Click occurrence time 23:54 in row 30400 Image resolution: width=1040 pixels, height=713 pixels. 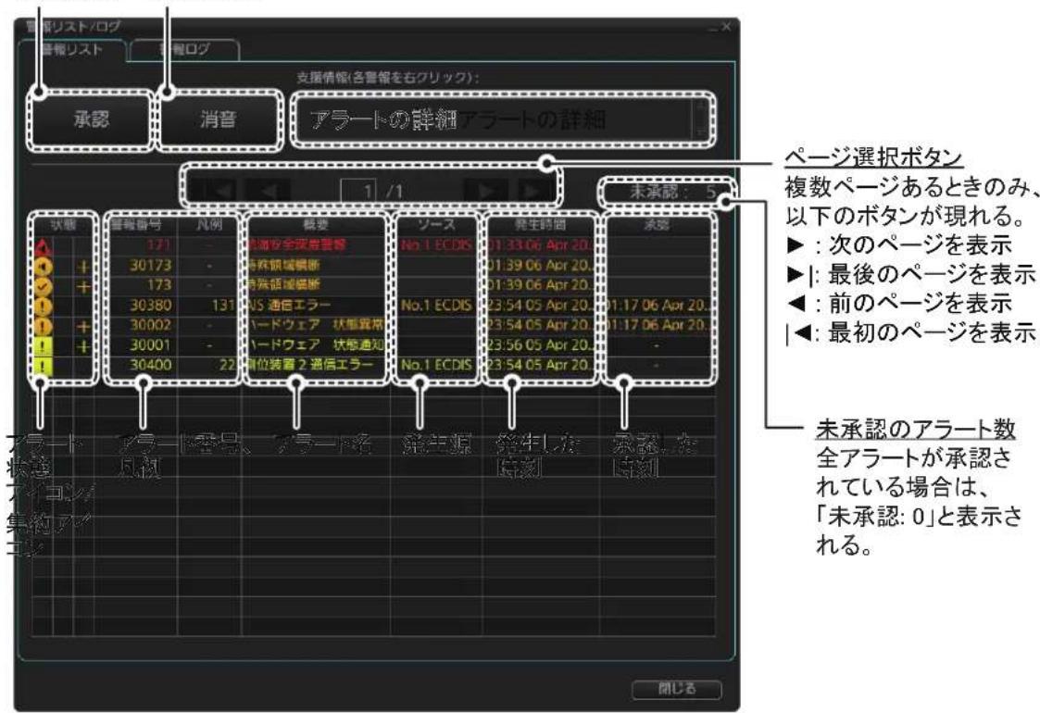pos(540,364)
